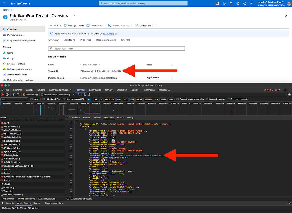Open the DevTools customize three-dot menu
This screenshot has height=213, width=292.
pyautogui.click(x=290, y=90)
